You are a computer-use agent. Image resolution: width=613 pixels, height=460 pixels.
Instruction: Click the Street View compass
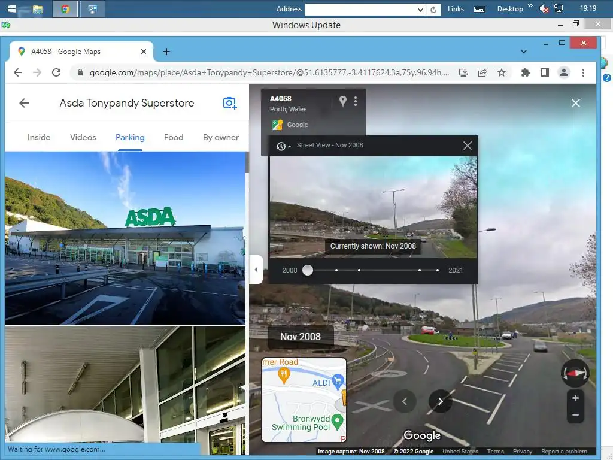click(x=575, y=373)
